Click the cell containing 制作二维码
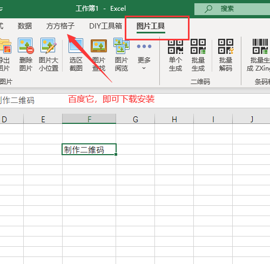 click(89, 149)
